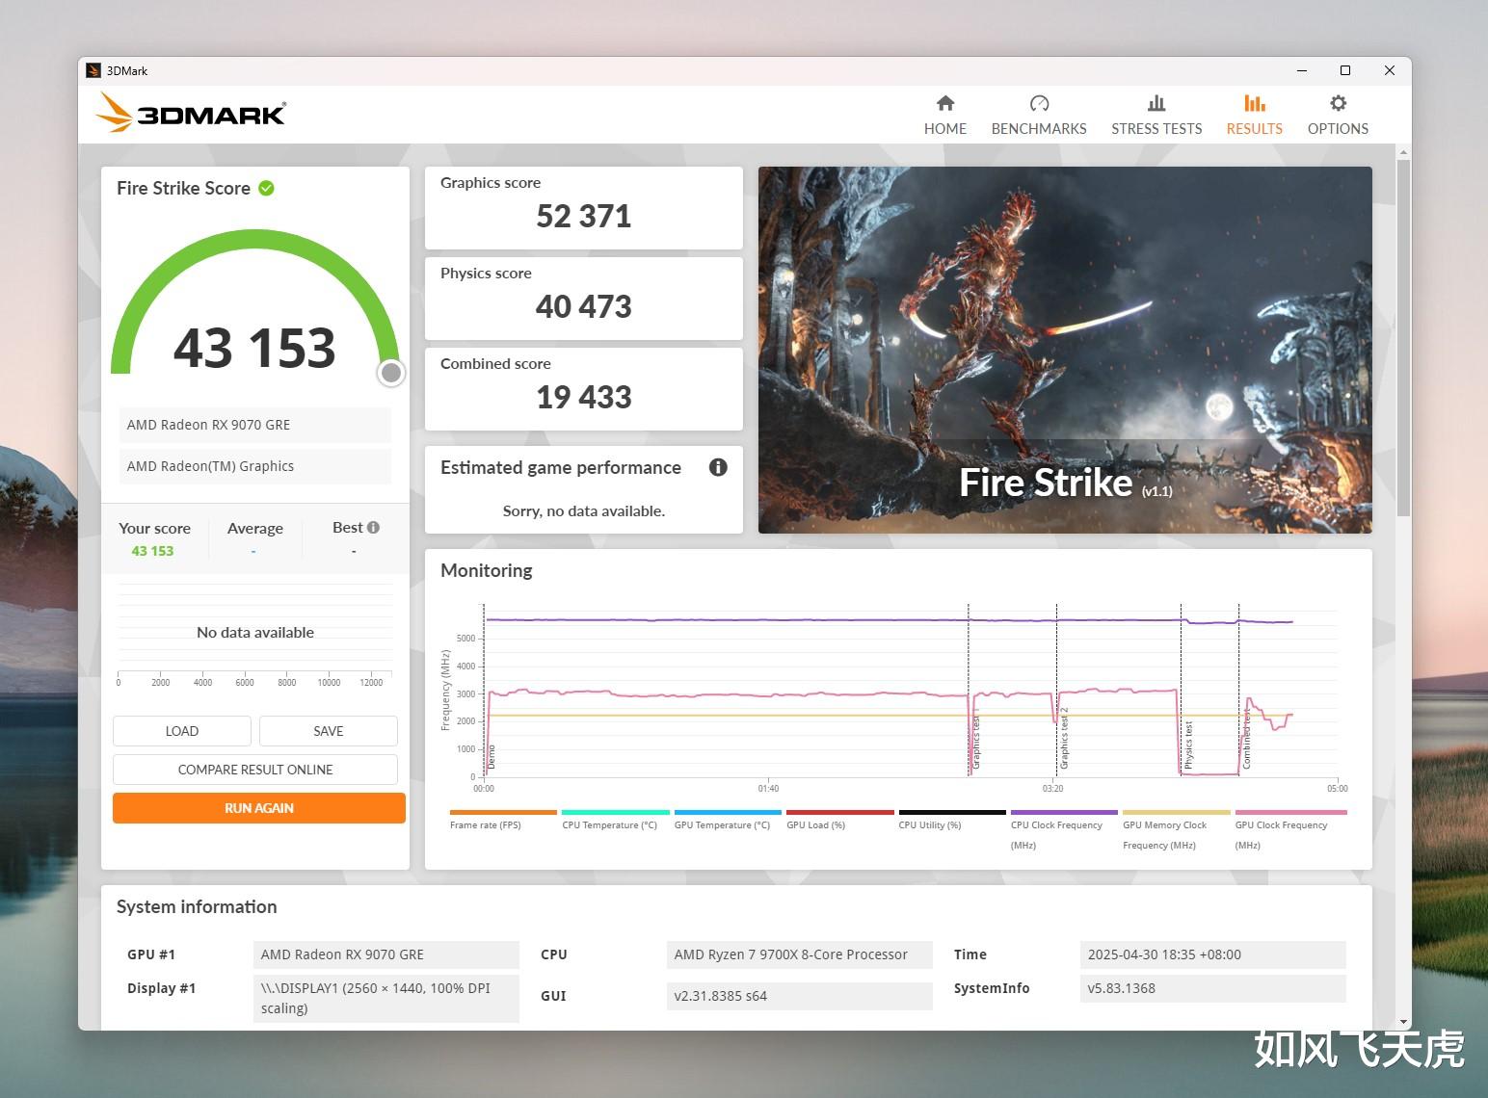Select the Results tab
Screen dimensions: 1488x1098
click(1254, 116)
